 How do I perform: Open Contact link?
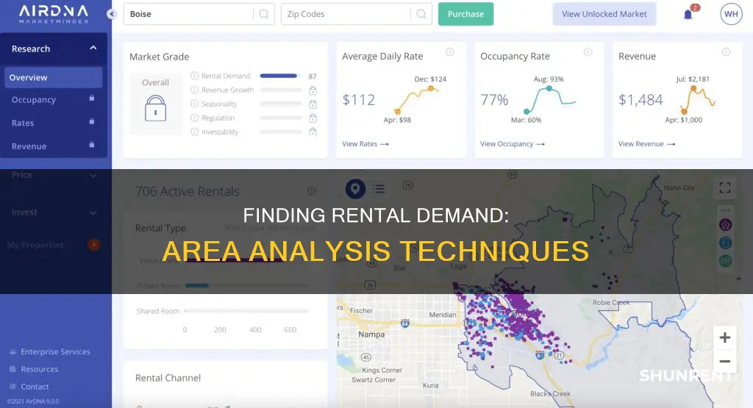pos(35,387)
